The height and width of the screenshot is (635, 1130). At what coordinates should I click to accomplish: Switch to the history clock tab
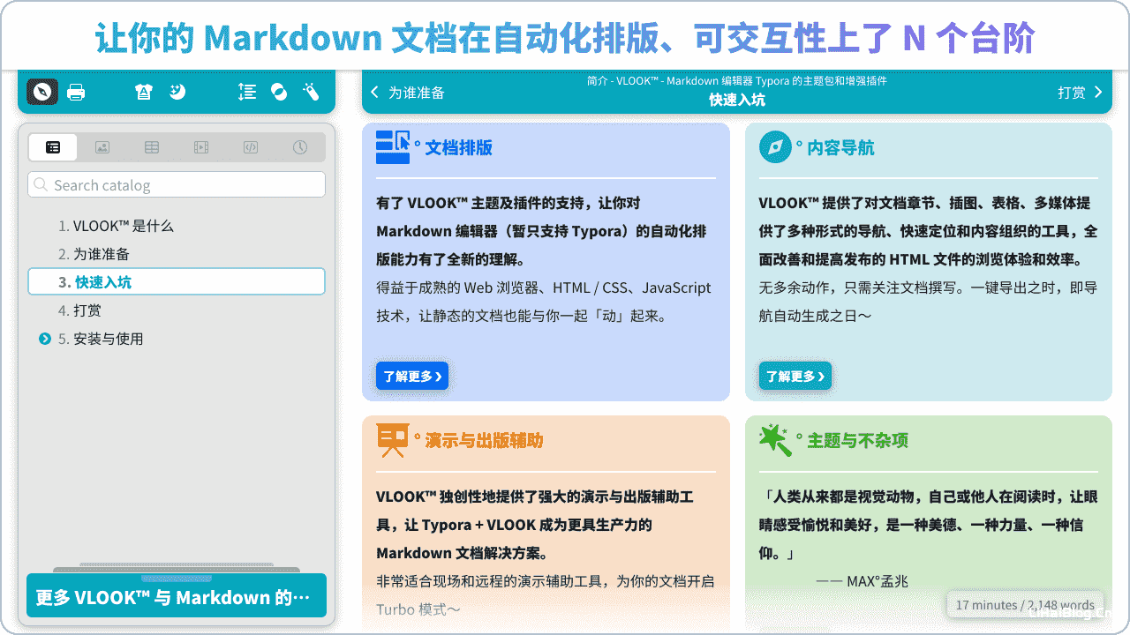click(x=300, y=147)
